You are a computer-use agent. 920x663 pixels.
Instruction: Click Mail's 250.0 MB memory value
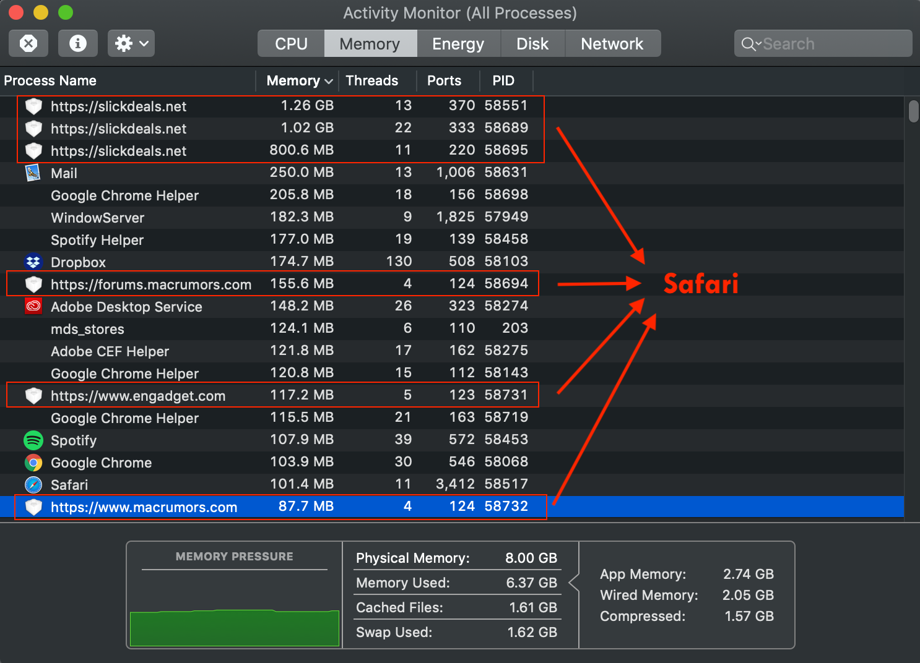point(302,173)
